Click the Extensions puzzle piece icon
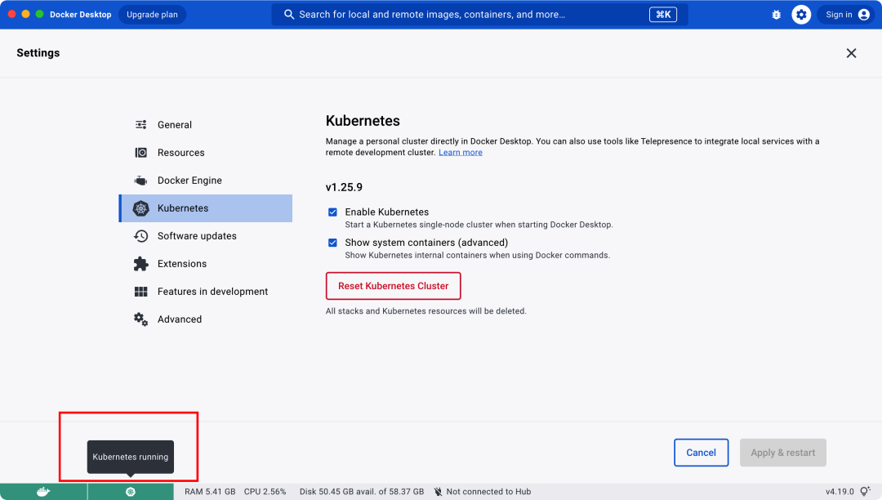Viewport: 882px width, 500px height. 141,264
